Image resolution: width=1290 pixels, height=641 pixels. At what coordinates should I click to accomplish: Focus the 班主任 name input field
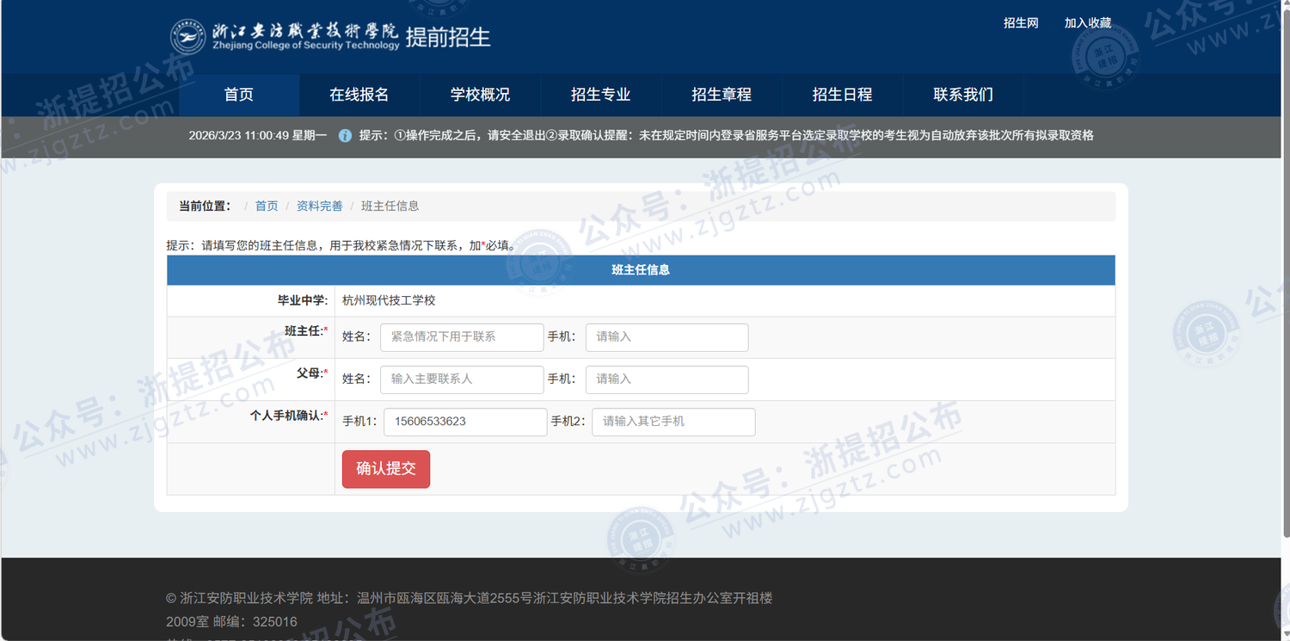[x=462, y=337]
